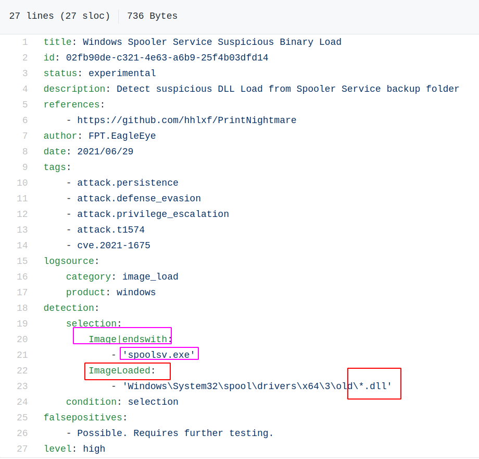Click the 'Image|endswith' key
The width and height of the screenshot is (479, 459).
(x=128, y=340)
